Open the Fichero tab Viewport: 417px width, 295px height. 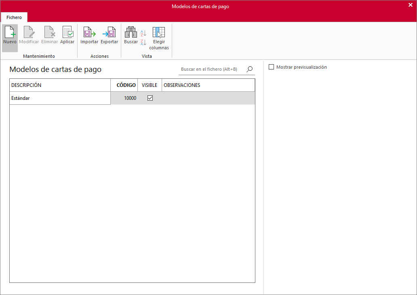pos(14,17)
